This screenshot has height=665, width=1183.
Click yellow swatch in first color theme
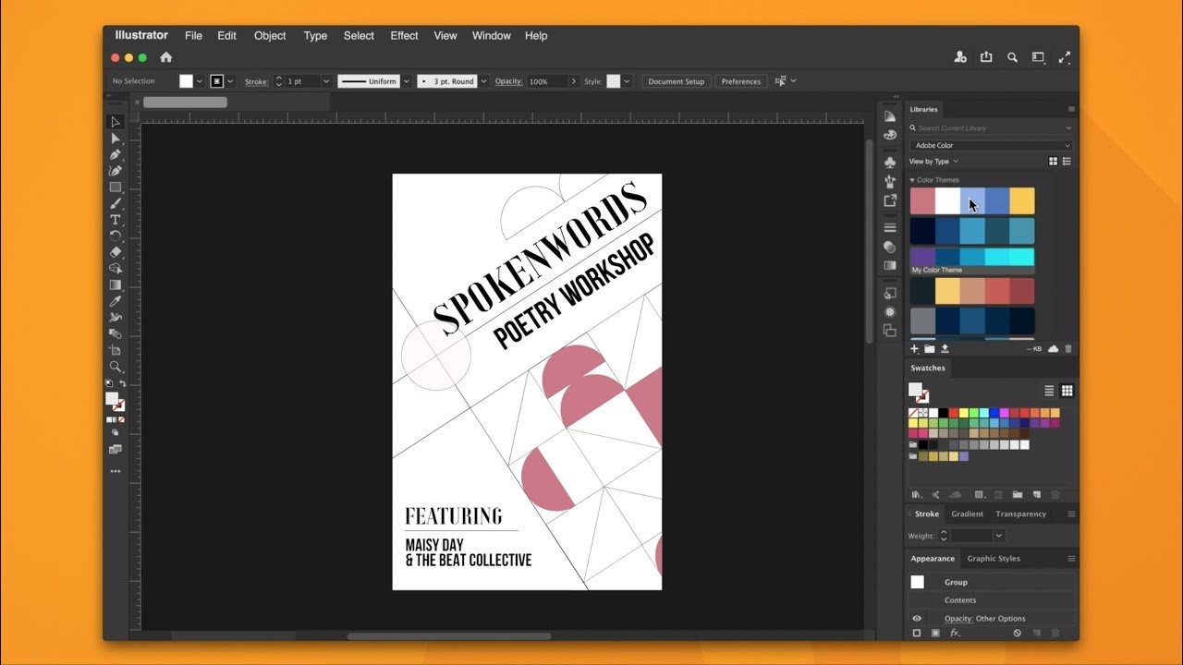tap(1022, 200)
